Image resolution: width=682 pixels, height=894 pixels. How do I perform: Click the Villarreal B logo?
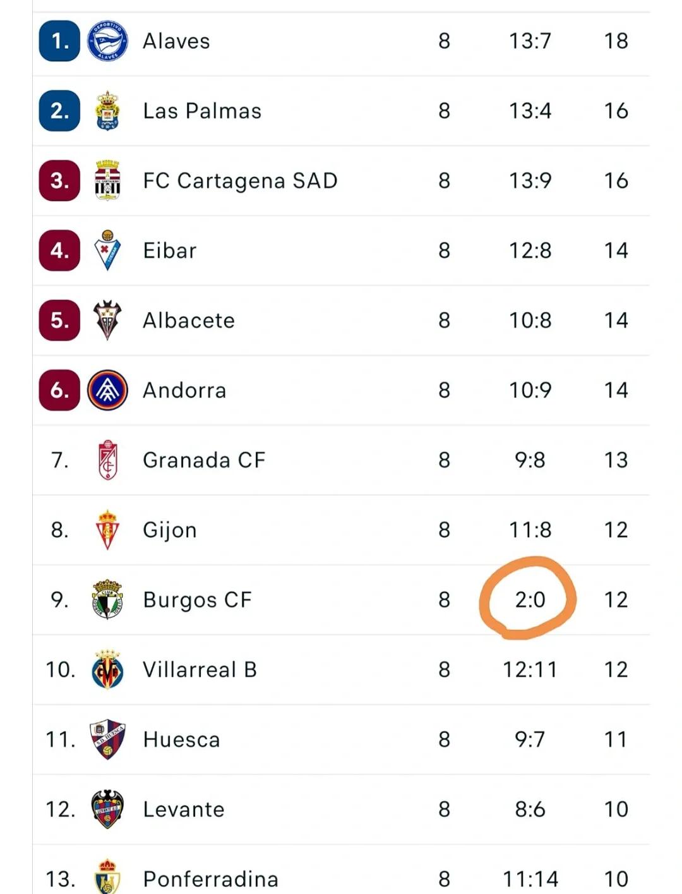point(107,670)
